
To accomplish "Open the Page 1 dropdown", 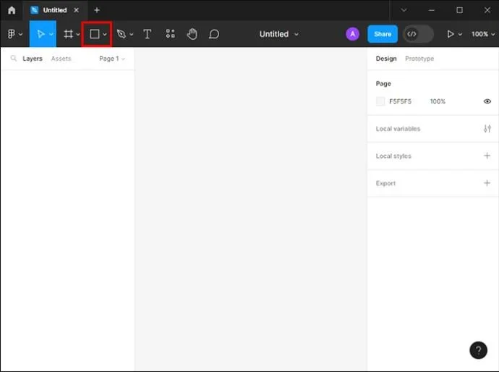I will [112, 59].
